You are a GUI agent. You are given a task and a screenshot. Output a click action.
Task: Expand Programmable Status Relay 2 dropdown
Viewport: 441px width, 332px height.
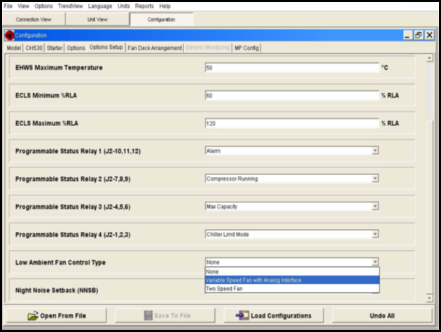click(375, 179)
